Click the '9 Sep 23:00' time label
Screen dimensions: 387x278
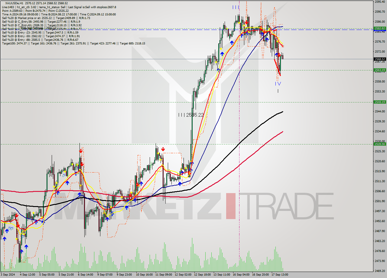pos(124,275)
